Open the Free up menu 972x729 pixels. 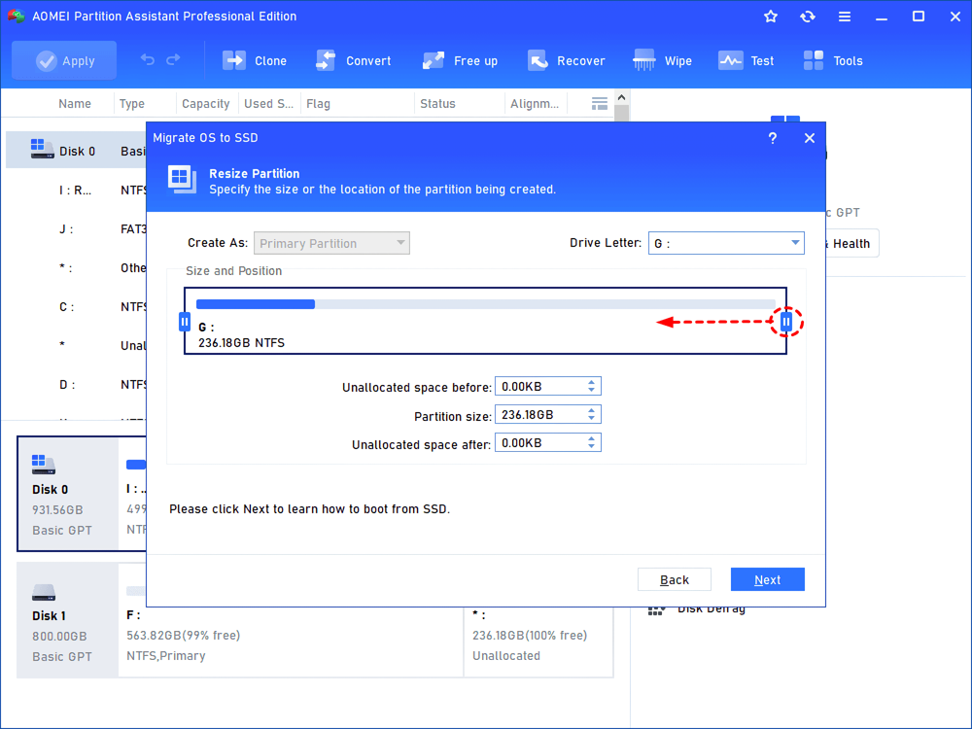460,60
